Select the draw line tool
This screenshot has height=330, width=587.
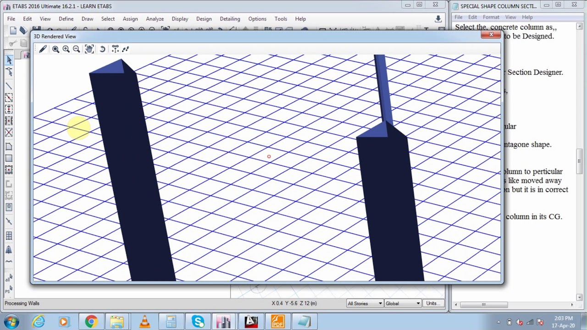pyautogui.click(x=9, y=86)
